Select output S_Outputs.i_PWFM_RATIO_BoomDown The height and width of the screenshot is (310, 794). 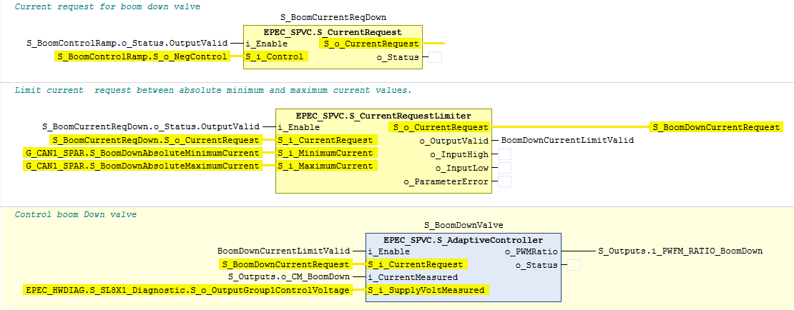tap(680, 250)
